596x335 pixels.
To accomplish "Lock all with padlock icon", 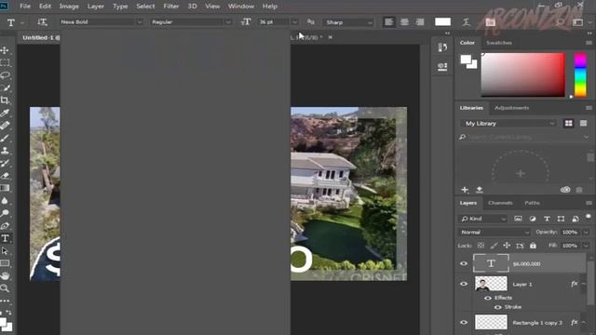I will [533, 246].
